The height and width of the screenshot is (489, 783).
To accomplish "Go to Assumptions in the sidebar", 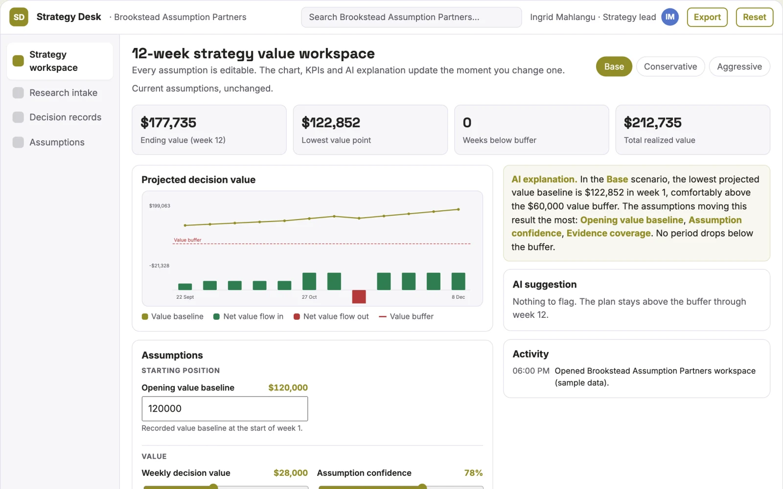I will pos(60,142).
